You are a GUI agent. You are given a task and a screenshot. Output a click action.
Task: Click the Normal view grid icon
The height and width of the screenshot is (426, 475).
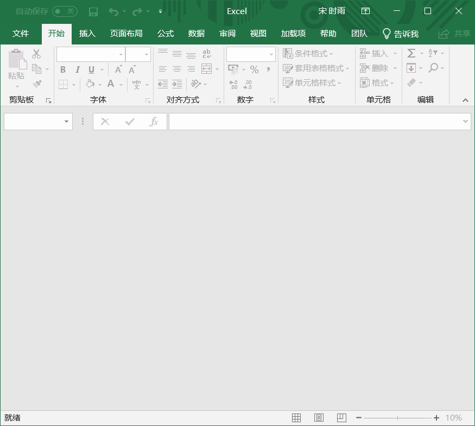pos(296,418)
